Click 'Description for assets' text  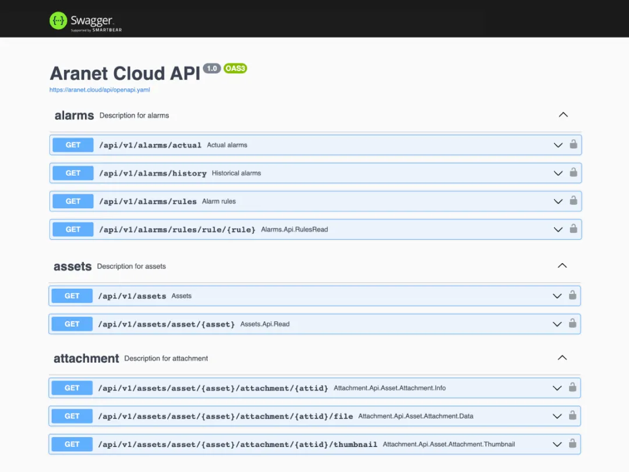pyautogui.click(x=131, y=267)
